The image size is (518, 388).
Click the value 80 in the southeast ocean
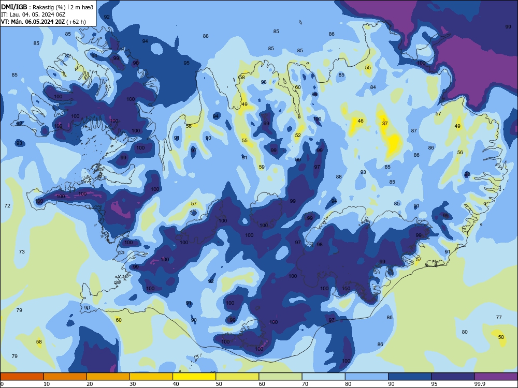pos(465,332)
